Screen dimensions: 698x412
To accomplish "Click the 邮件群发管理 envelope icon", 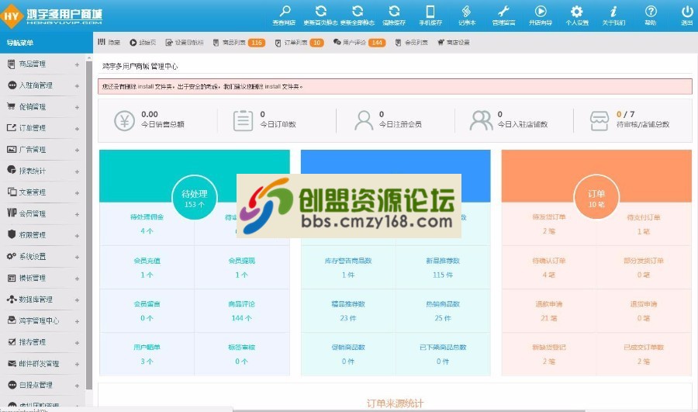I will [12, 363].
